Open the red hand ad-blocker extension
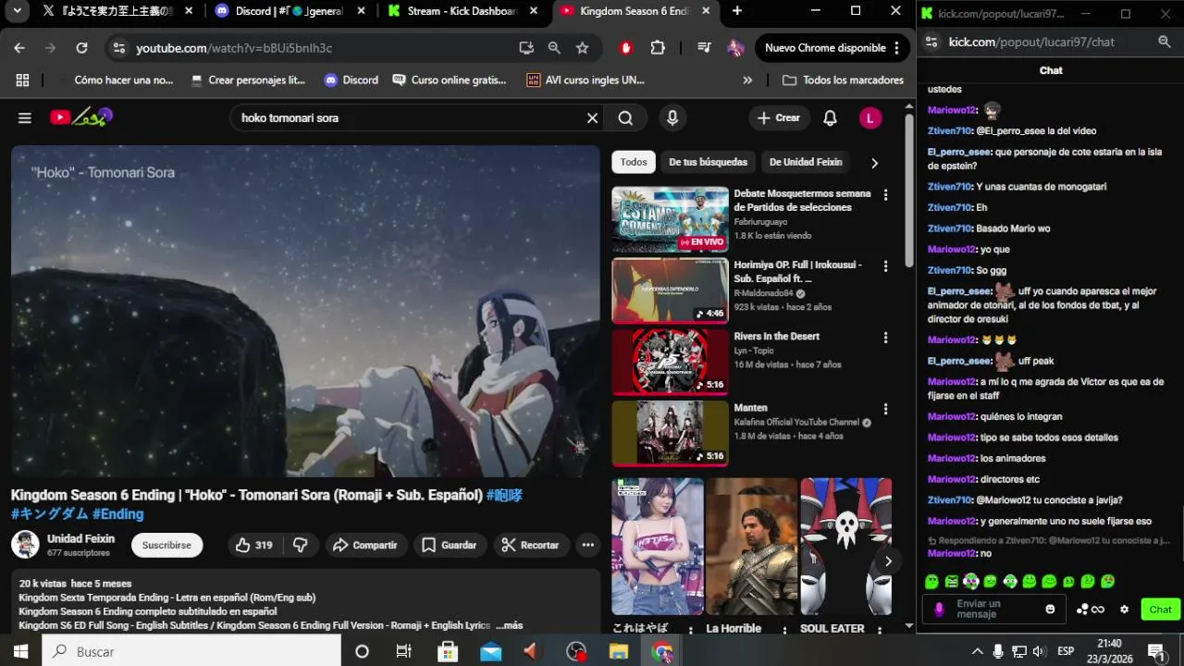Viewport: 1184px width, 666px height. (x=626, y=48)
